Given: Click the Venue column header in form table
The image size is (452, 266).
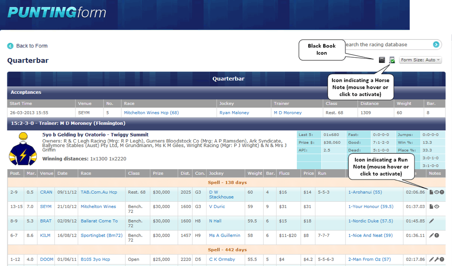Looking at the screenshot, I should coord(46,173).
